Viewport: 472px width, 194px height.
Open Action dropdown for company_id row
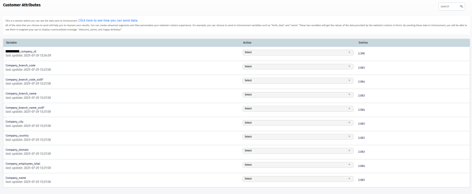298,52
